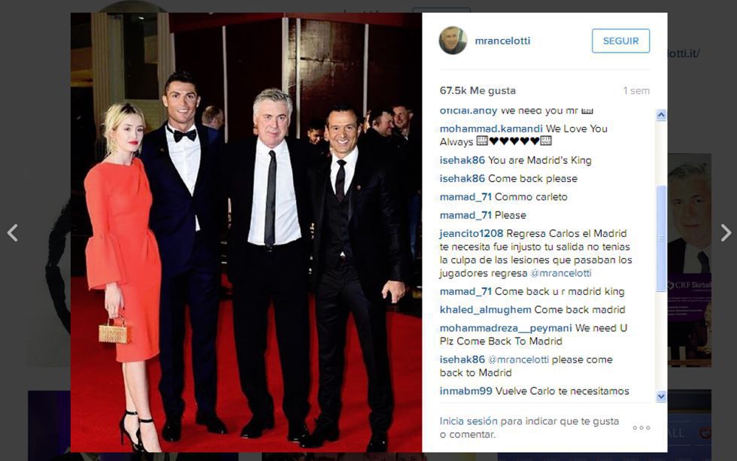
Task: Click the 1 sem timestamp
Action: pyautogui.click(x=636, y=91)
